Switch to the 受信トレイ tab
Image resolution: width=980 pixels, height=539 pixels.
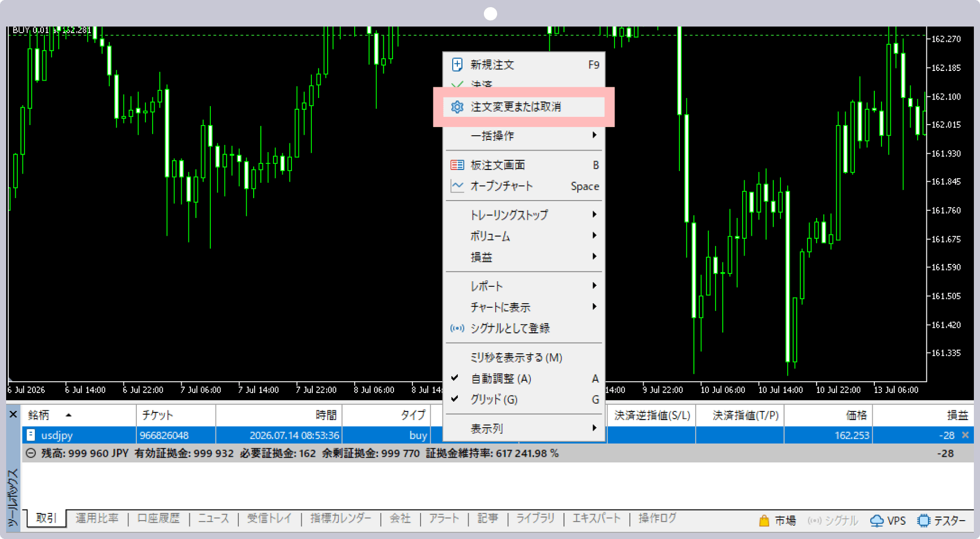269,519
